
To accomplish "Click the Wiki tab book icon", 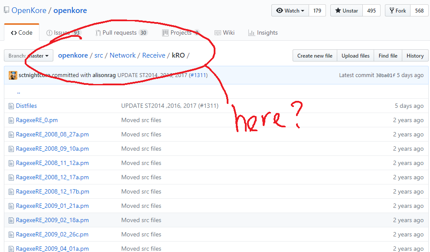I will click(218, 33).
